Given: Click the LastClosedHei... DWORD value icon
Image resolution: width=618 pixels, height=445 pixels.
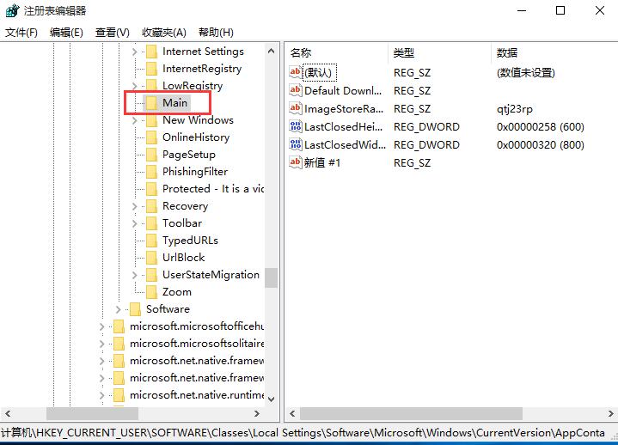Looking at the screenshot, I should coord(296,126).
